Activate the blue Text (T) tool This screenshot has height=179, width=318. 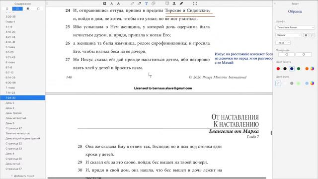pyautogui.click(x=146, y=3)
